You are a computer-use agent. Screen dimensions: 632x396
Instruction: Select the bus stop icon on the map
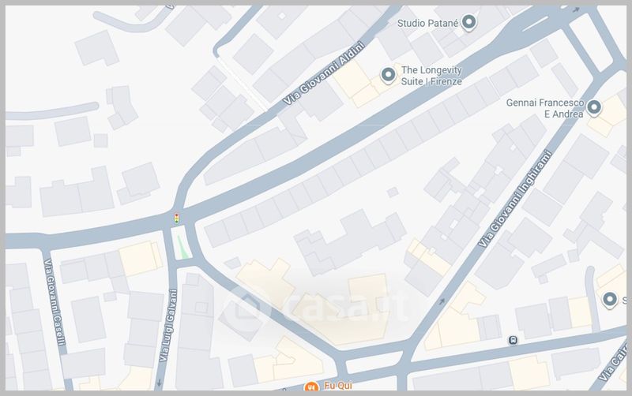[513, 341]
